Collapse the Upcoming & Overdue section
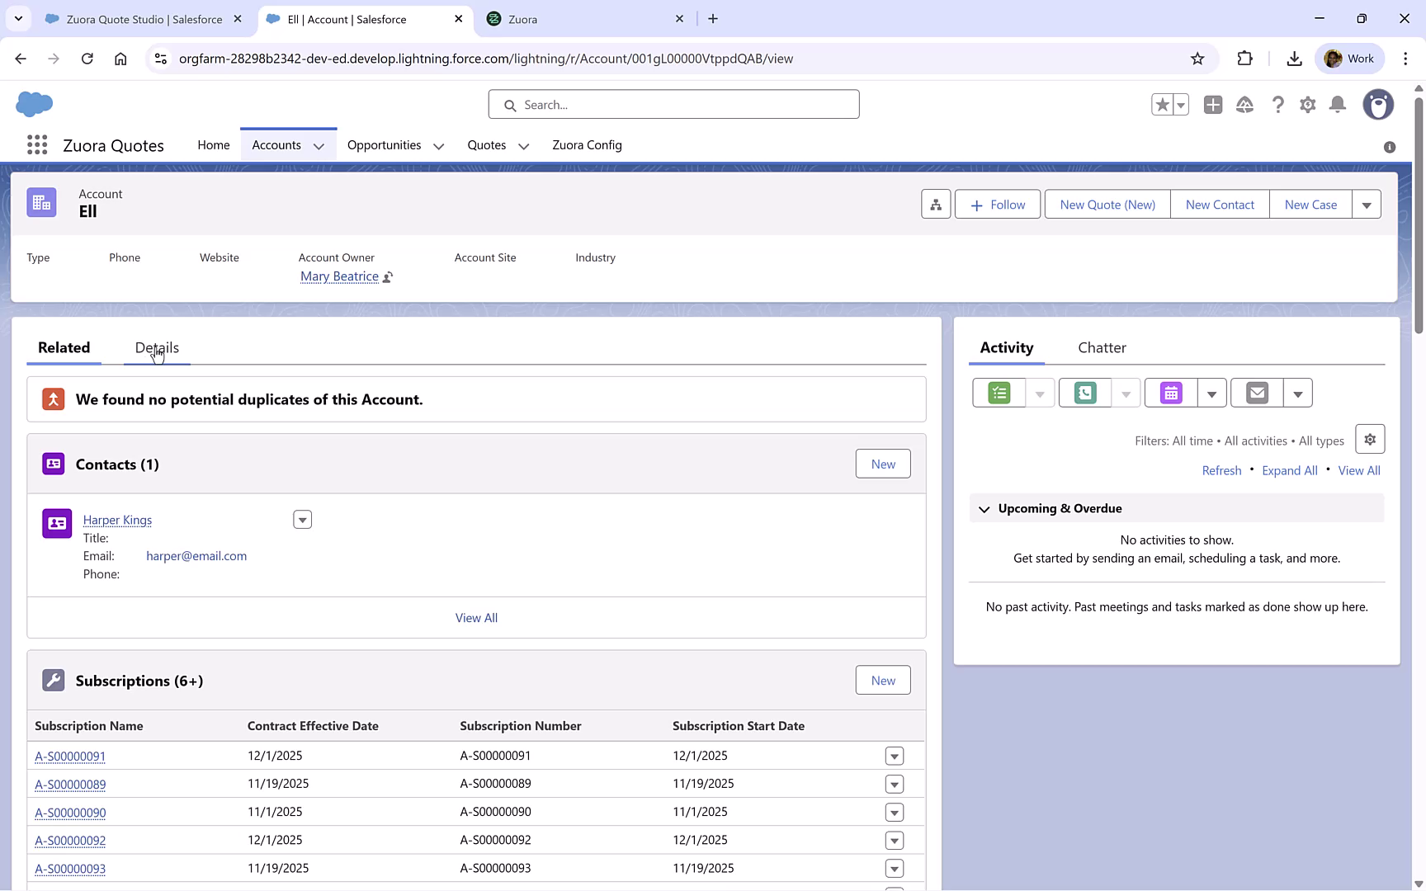Viewport: 1426px width, 891px height. click(984, 508)
